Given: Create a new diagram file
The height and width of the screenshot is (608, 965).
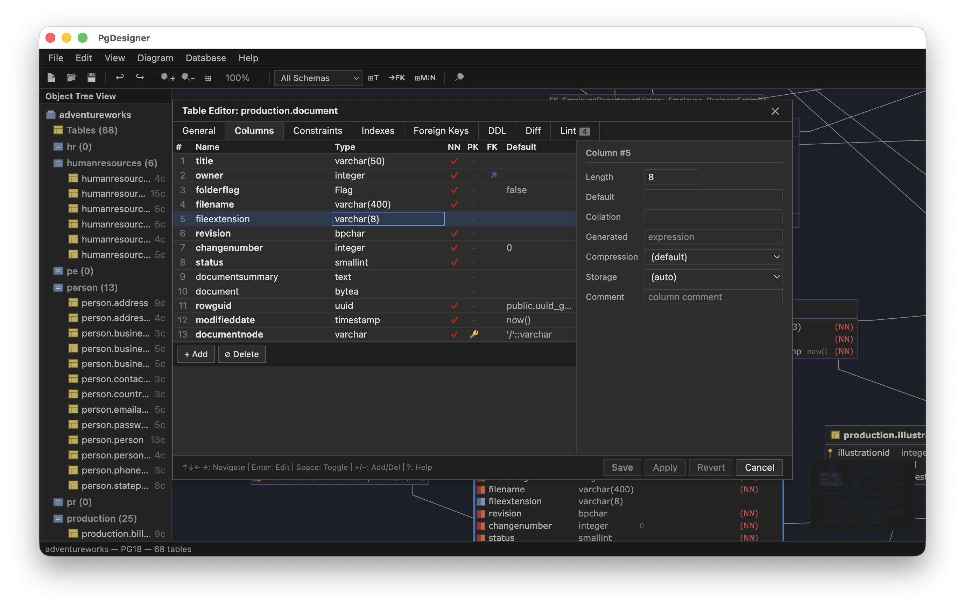Looking at the screenshot, I should (51, 77).
